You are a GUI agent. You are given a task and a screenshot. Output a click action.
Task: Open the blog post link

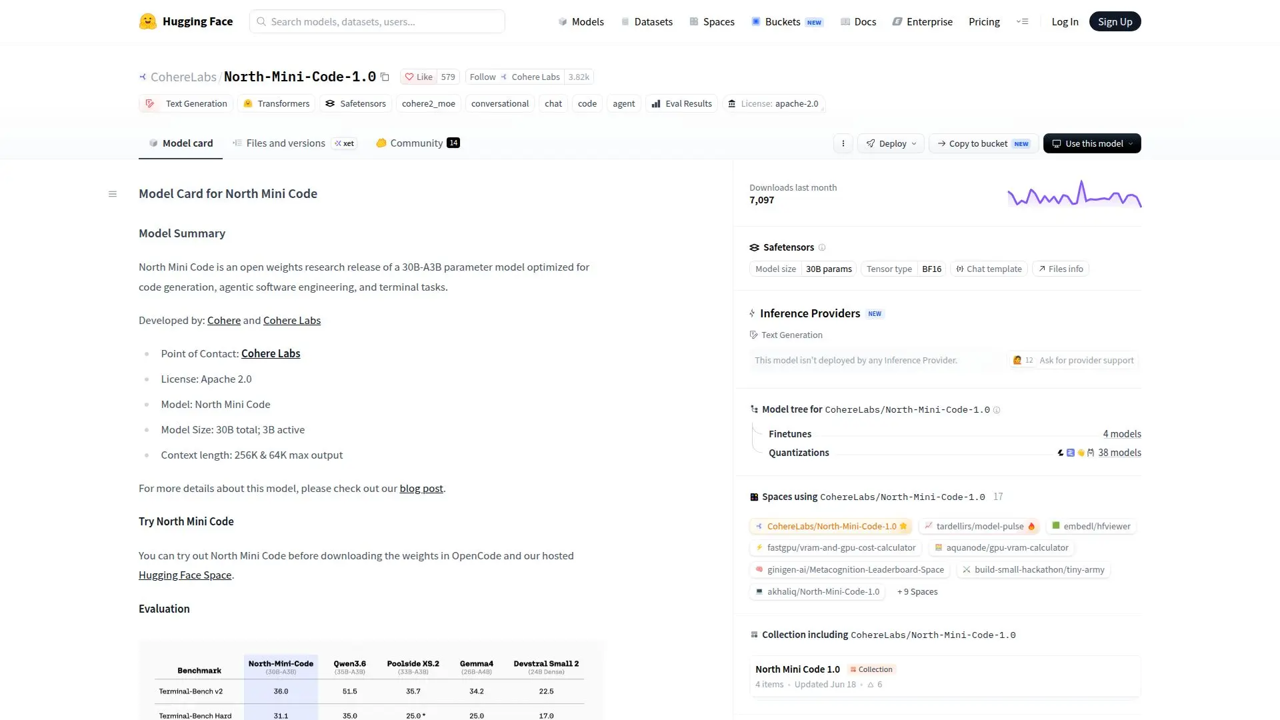click(x=421, y=489)
